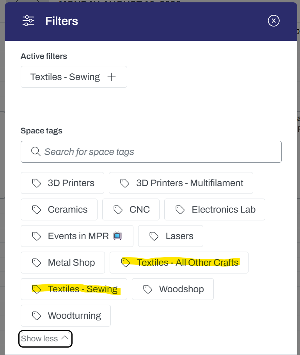Toggle the Woodshop space tag

point(173,289)
